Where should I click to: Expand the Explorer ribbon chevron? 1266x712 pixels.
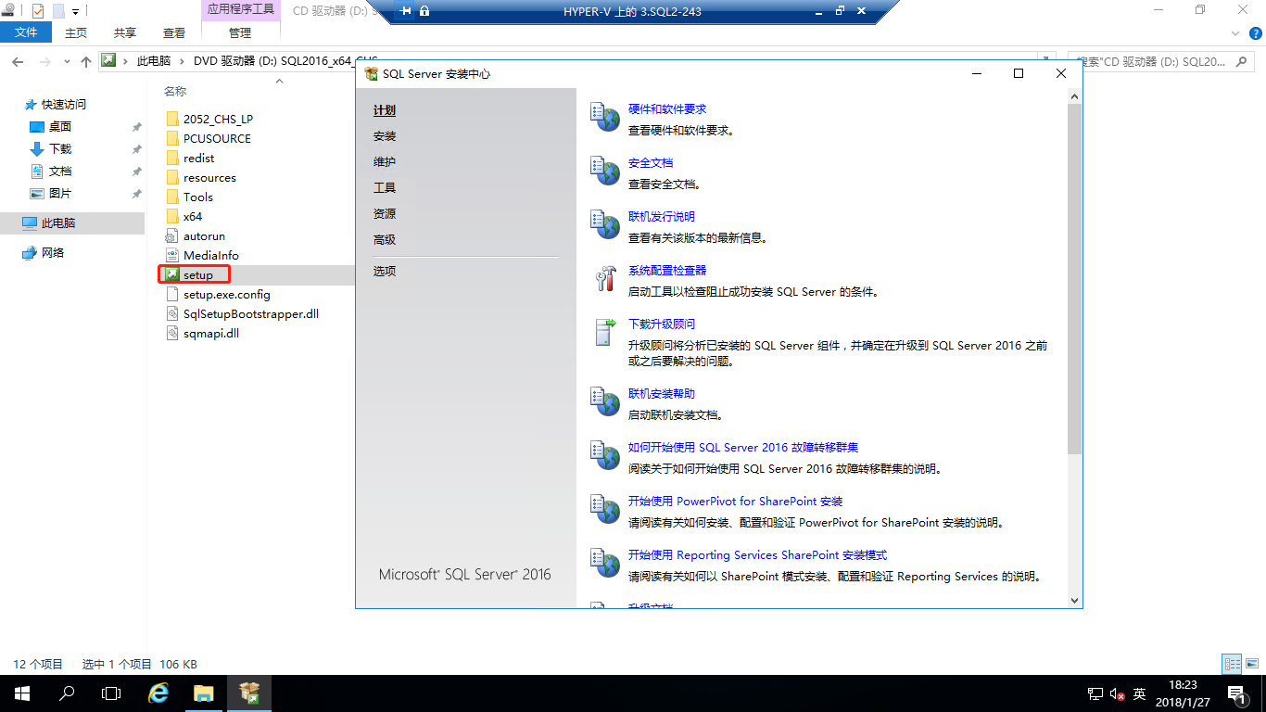click(x=1234, y=32)
